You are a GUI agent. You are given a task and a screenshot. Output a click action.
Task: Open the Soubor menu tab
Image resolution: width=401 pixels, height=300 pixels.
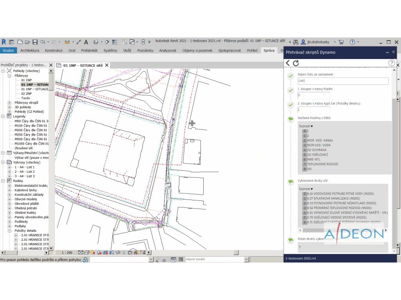9,50
